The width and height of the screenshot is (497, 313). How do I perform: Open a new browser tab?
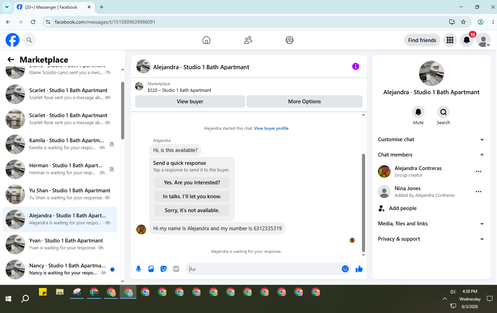pos(102,7)
